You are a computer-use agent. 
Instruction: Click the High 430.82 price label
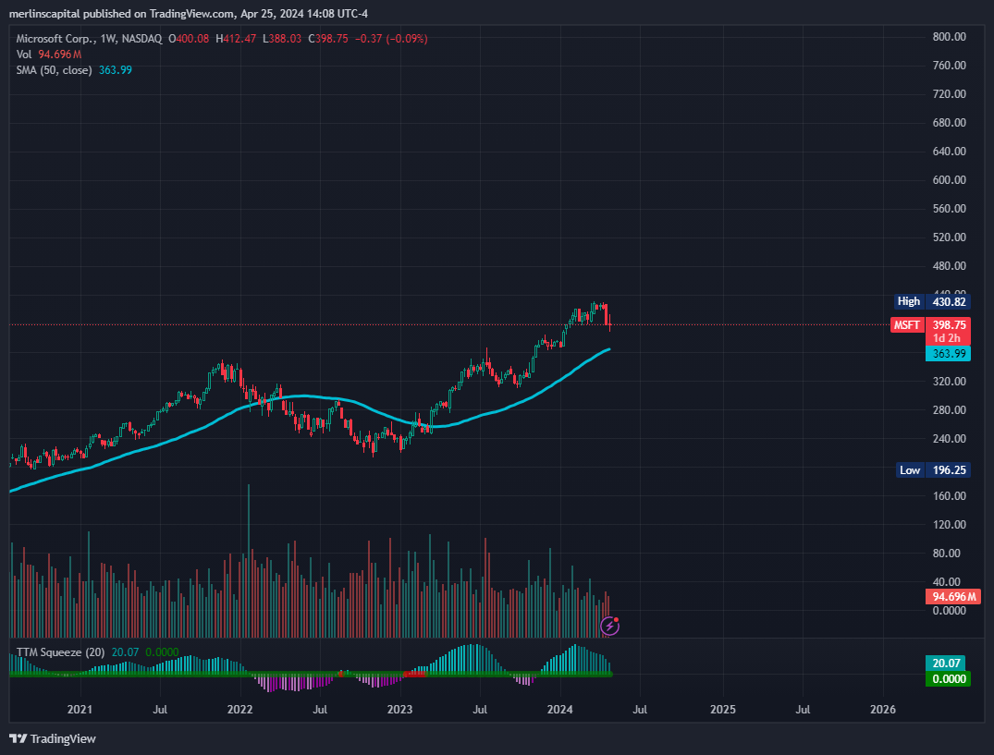tap(932, 301)
